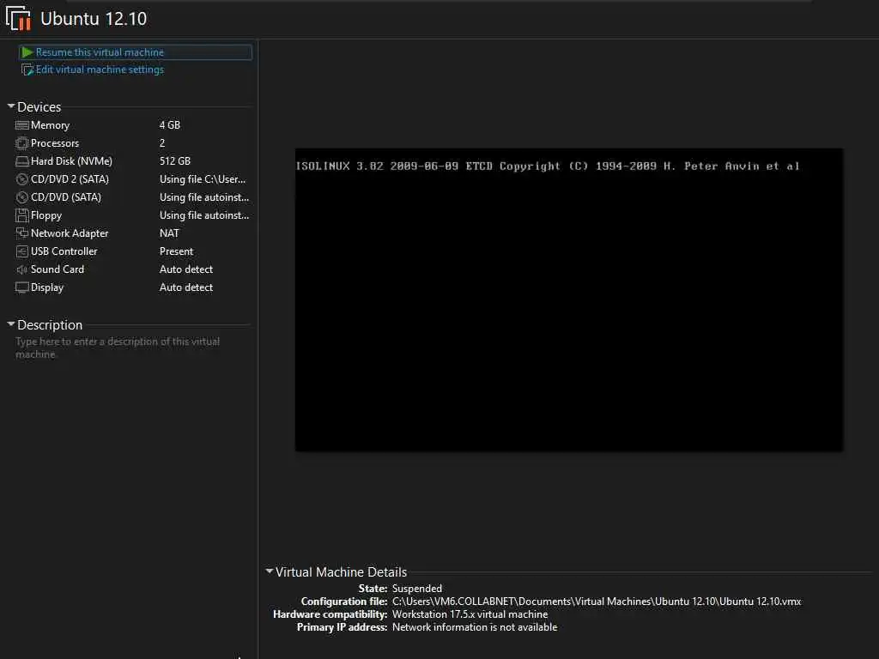Click the 'Primary IP address:' label

pyautogui.click(x=342, y=627)
